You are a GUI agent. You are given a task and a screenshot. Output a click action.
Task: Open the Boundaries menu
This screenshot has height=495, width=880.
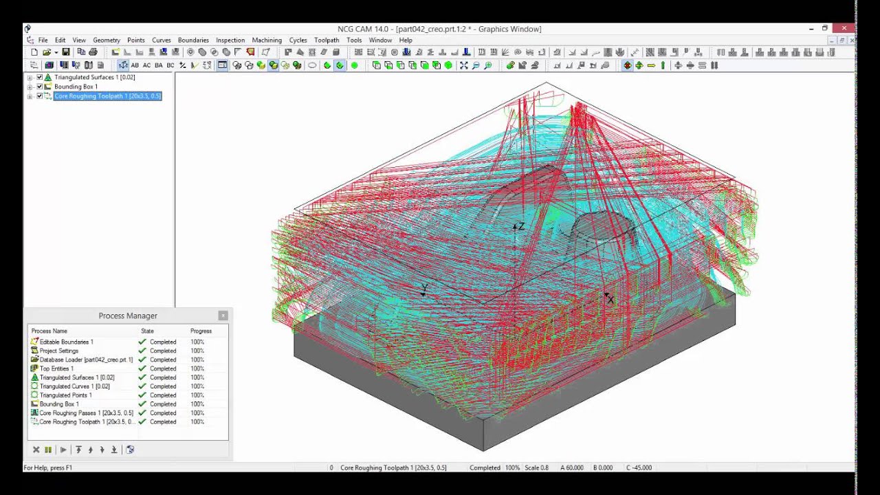coord(193,40)
